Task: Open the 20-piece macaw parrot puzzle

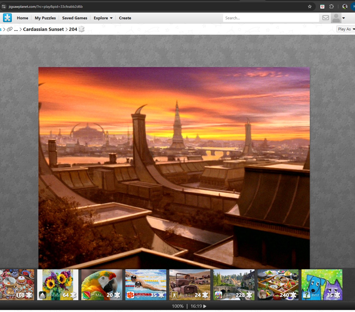Action: pos(102,285)
